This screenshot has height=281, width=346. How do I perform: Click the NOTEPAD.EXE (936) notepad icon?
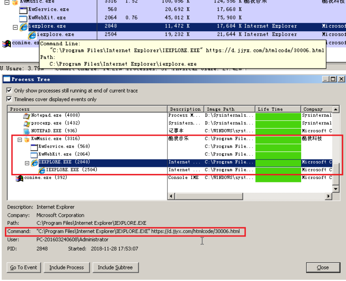pyautogui.click(x=27, y=131)
